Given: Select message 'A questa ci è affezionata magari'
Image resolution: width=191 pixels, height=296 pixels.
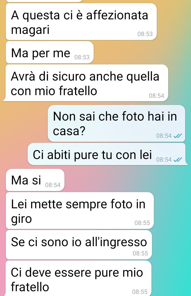Looking at the screenshot, I should coord(81,22).
